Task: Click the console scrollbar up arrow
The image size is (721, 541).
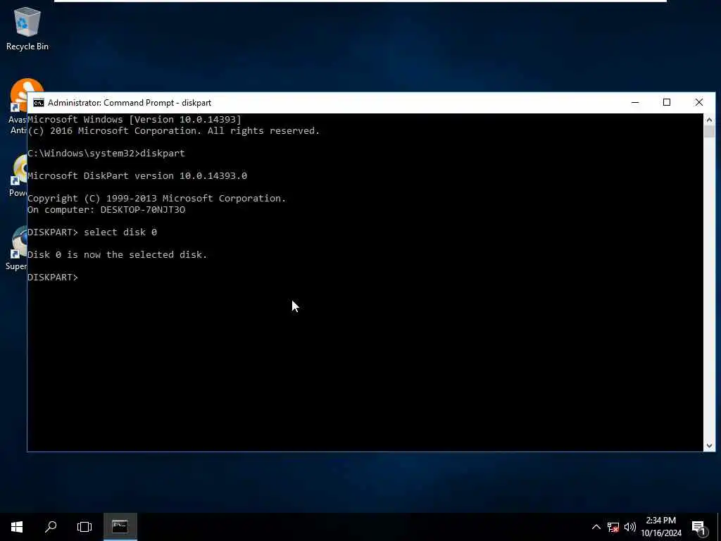Action: (709, 120)
